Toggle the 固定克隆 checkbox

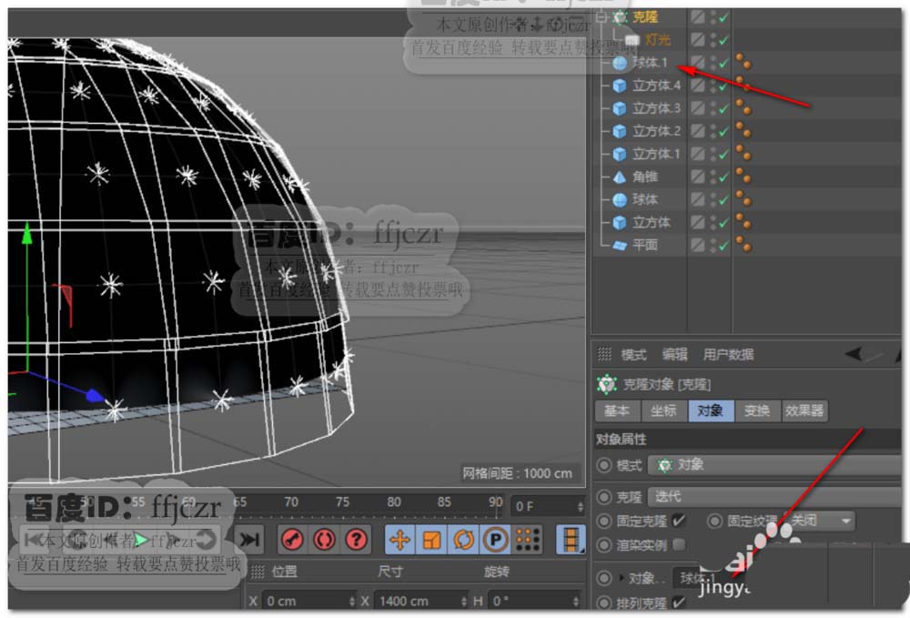pos(678,521)
